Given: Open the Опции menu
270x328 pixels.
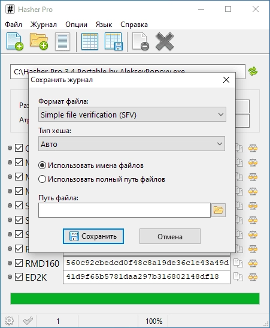Looking at the screenshot, I should [76, 25].
